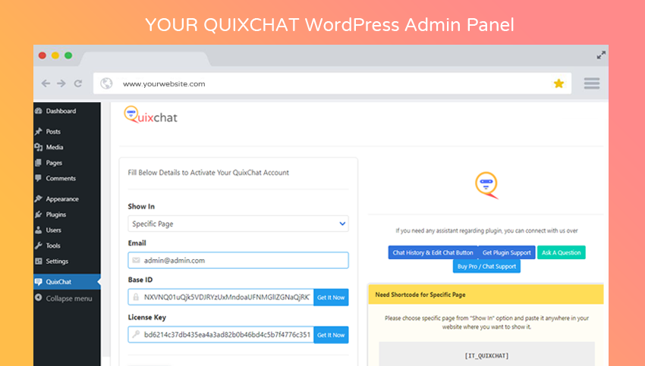The width and height of the screenshot is (645, 366).
Task: Click the Tools wrench icon
Action: pos(39,246)
